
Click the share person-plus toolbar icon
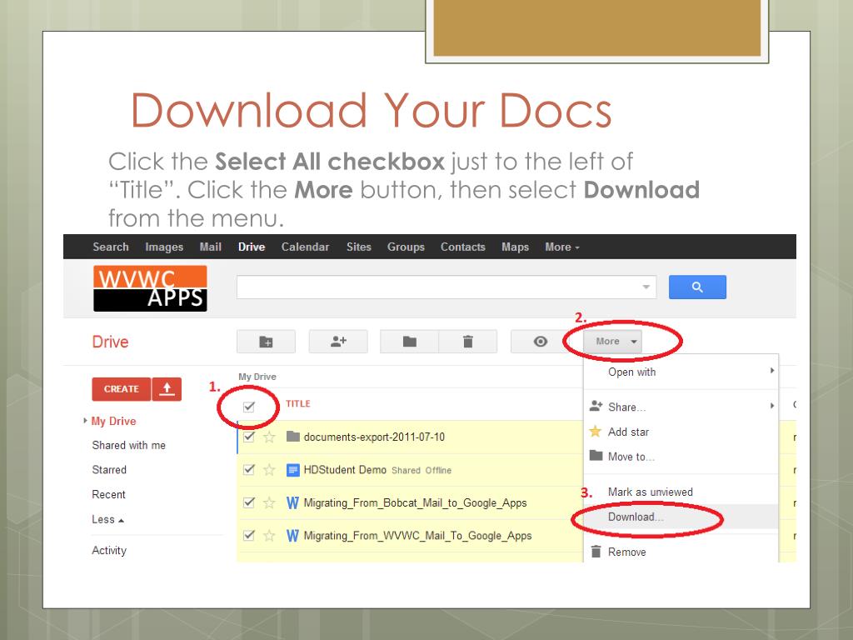pyautogui.click(x=338, y=342)
